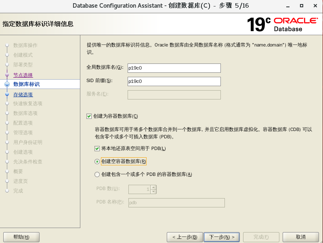323x243 pixels.
Task: Click the 管理选项 step in sidebar
Action: tap(23, 133)
